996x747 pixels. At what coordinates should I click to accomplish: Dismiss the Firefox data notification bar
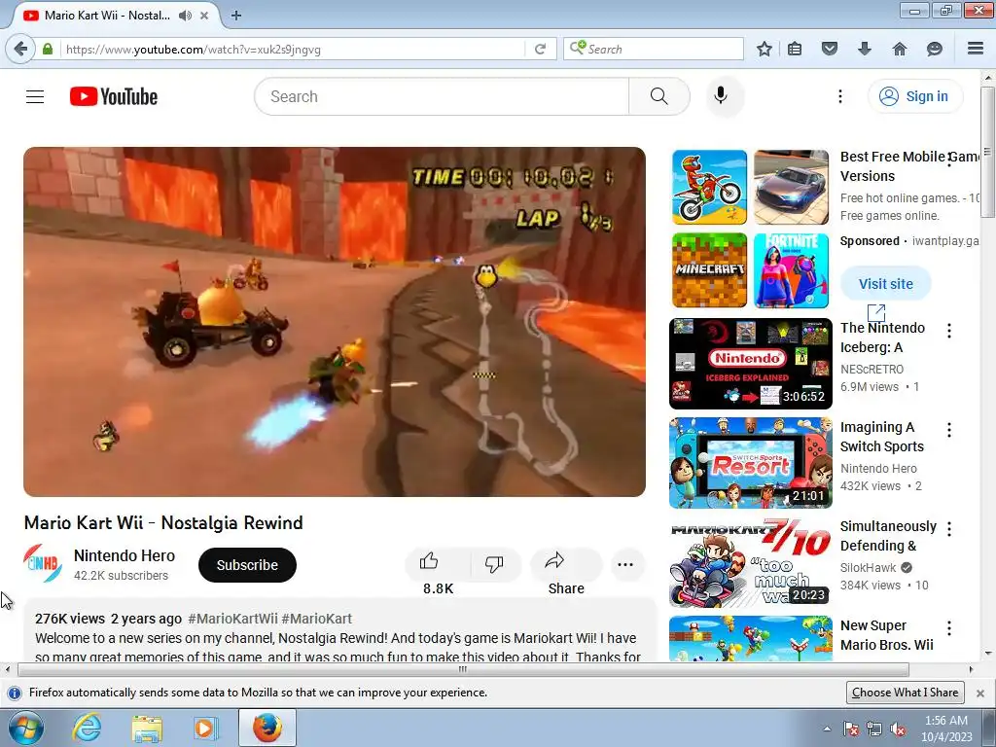point(980,693)
